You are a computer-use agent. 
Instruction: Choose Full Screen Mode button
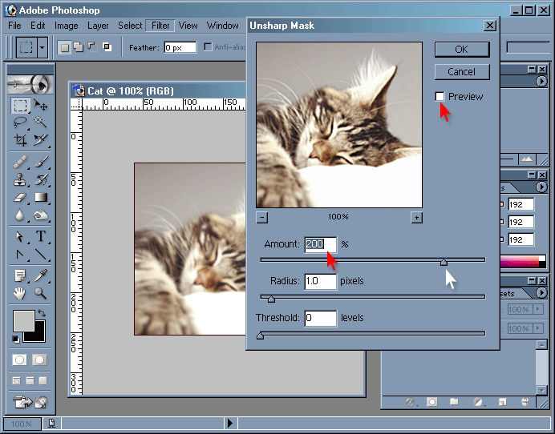(43, 380)
